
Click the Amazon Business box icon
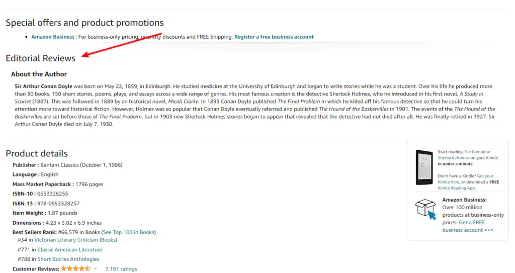(425, 209)
